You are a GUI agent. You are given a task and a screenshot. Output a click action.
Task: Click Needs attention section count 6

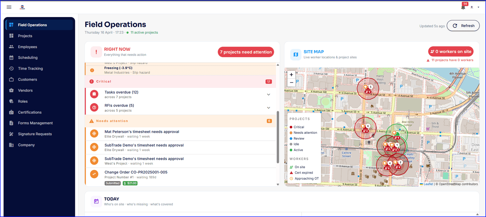[x=269, y=121]
